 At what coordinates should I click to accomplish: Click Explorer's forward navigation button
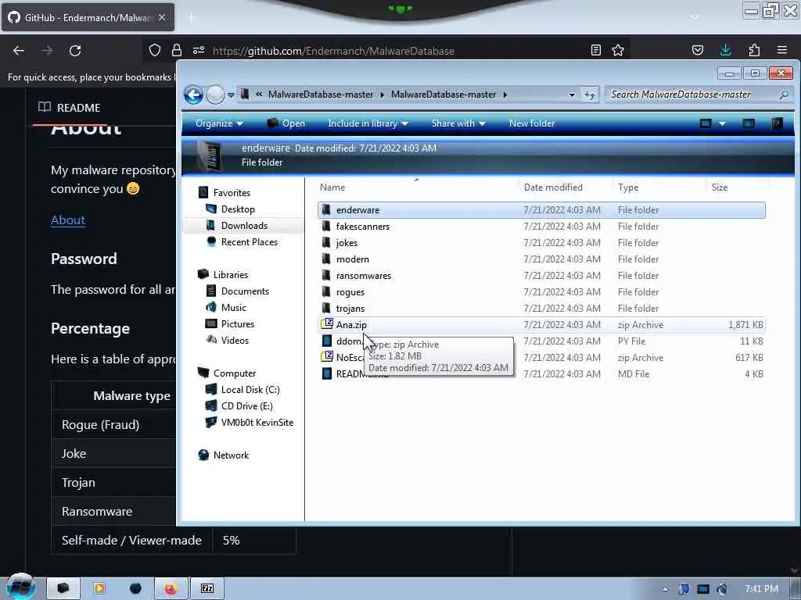pos(216,95)
